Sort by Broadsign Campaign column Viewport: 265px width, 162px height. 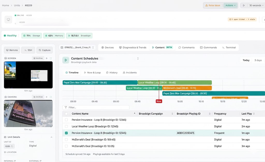[172, 114]
